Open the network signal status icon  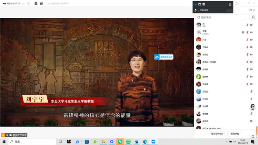(23, 4)
